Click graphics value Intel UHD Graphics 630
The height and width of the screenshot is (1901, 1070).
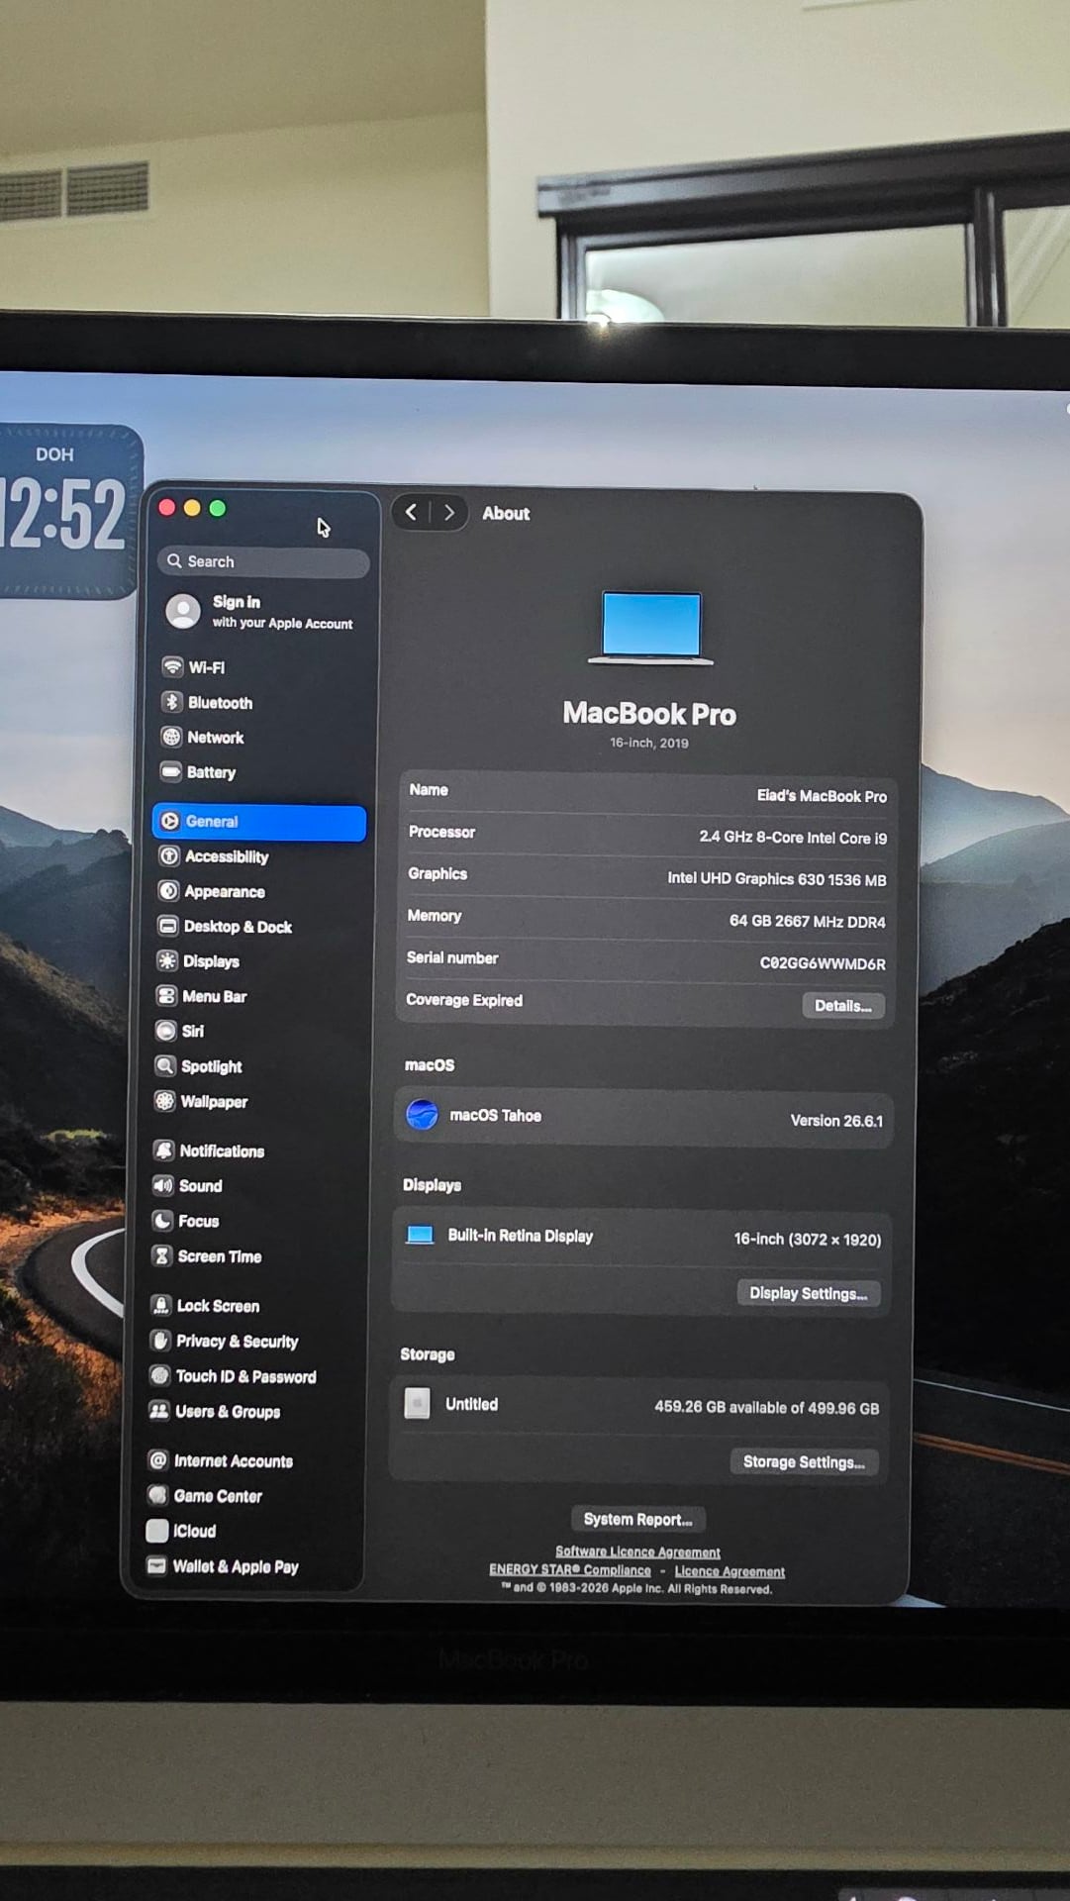click(777, 879)
